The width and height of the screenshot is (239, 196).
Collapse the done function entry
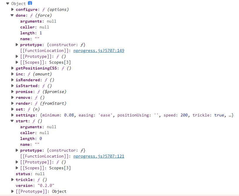(x=12, y=15)
